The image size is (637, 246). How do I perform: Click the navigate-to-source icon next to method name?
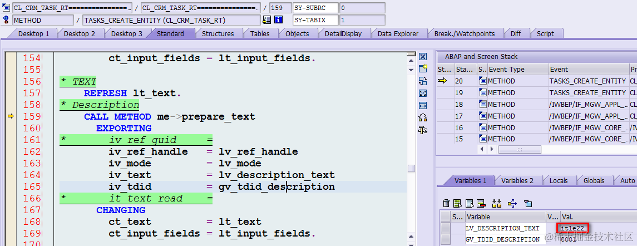[267, 19]
